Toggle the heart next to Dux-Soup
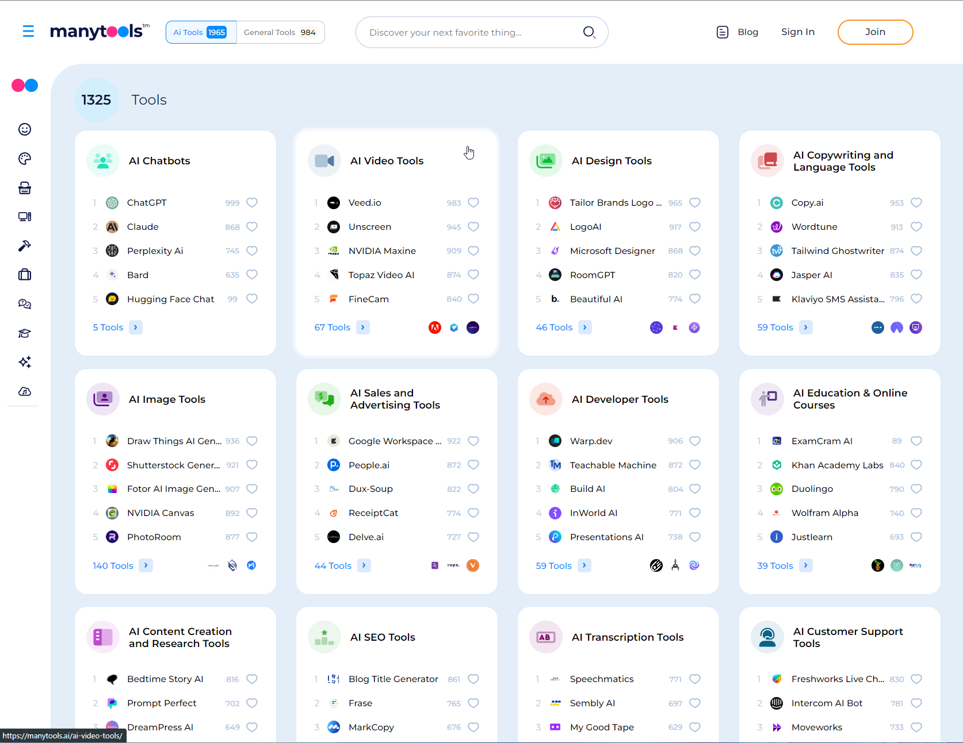This screenshot has height=743, width=963. (x=473, y=489)
